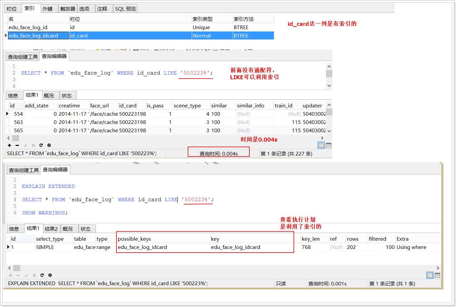Stop icon in the EXPLAIN results toolbar

tap(50, 275)
